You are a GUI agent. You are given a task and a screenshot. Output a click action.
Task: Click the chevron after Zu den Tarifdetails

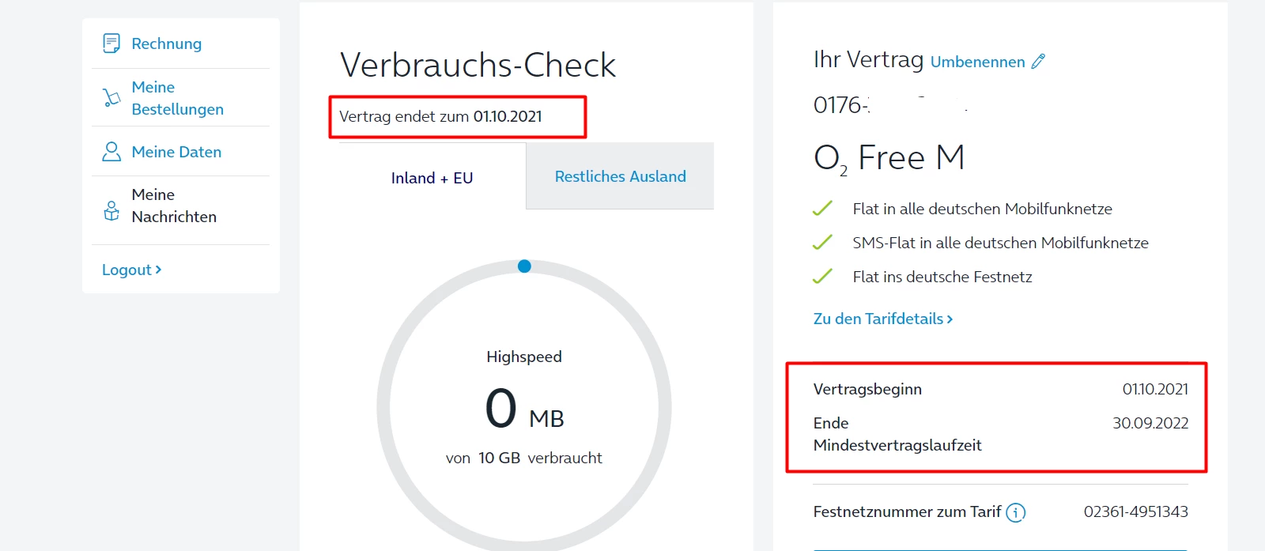click(x=950, y=319)
